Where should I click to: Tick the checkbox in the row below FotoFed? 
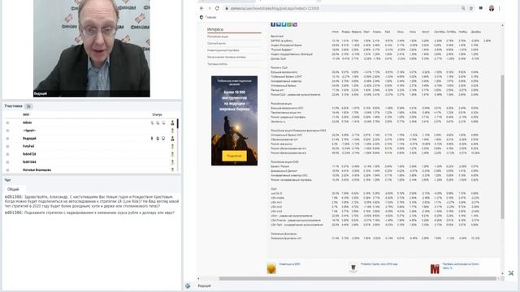tap(7, 154)
